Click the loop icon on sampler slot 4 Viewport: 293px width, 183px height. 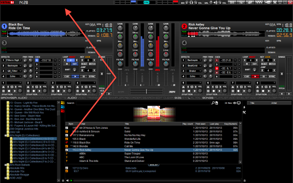[x=86, y=87]
